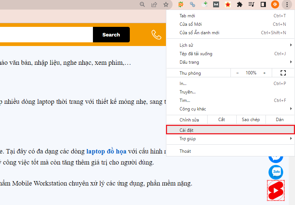This screenshot has width=295, height=205.
Task: Open the media control playlist icon
Action: click(251, 4)
